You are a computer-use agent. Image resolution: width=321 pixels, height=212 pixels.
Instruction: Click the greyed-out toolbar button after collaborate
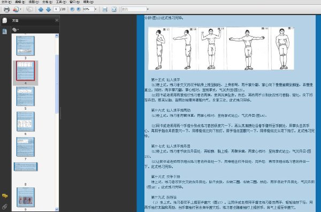[29, 10]
